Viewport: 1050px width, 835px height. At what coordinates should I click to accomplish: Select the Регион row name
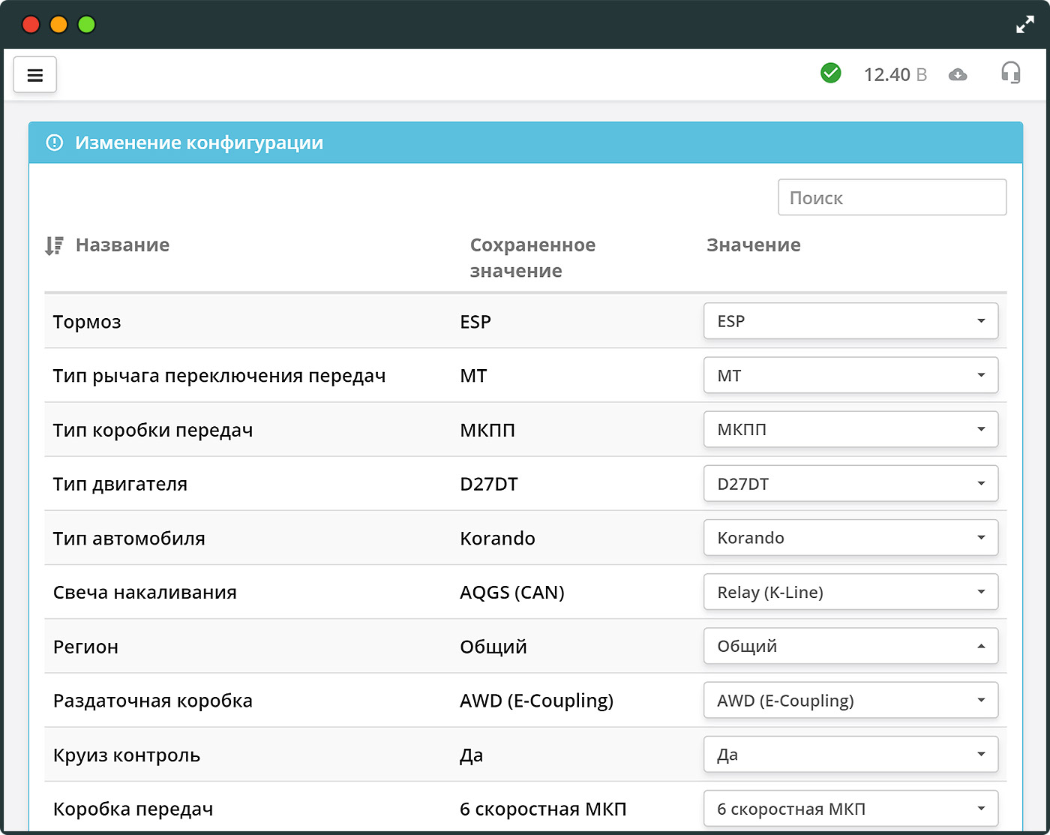(x=85, y=647)
